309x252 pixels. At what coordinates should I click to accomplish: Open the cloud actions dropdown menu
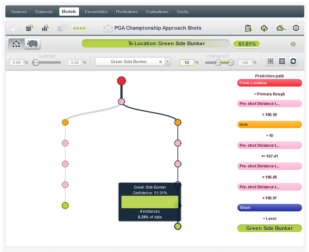(x=281, y=28)
